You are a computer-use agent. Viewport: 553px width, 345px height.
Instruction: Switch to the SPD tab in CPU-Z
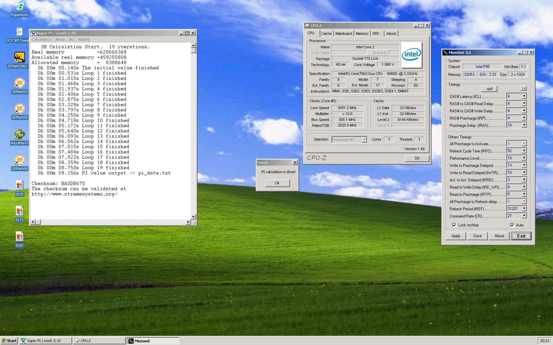pyautogui.click(x=376, y=34)
